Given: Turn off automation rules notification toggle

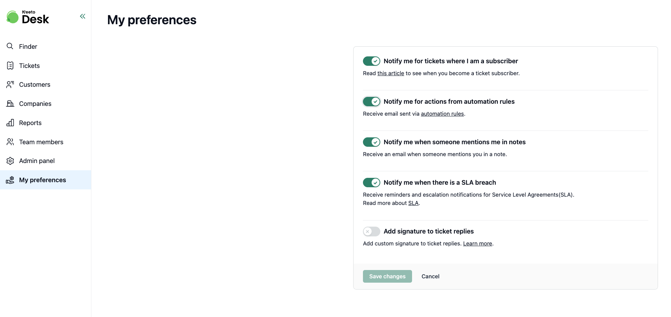Looking at the screenshot, I should (x=371, y=102).
